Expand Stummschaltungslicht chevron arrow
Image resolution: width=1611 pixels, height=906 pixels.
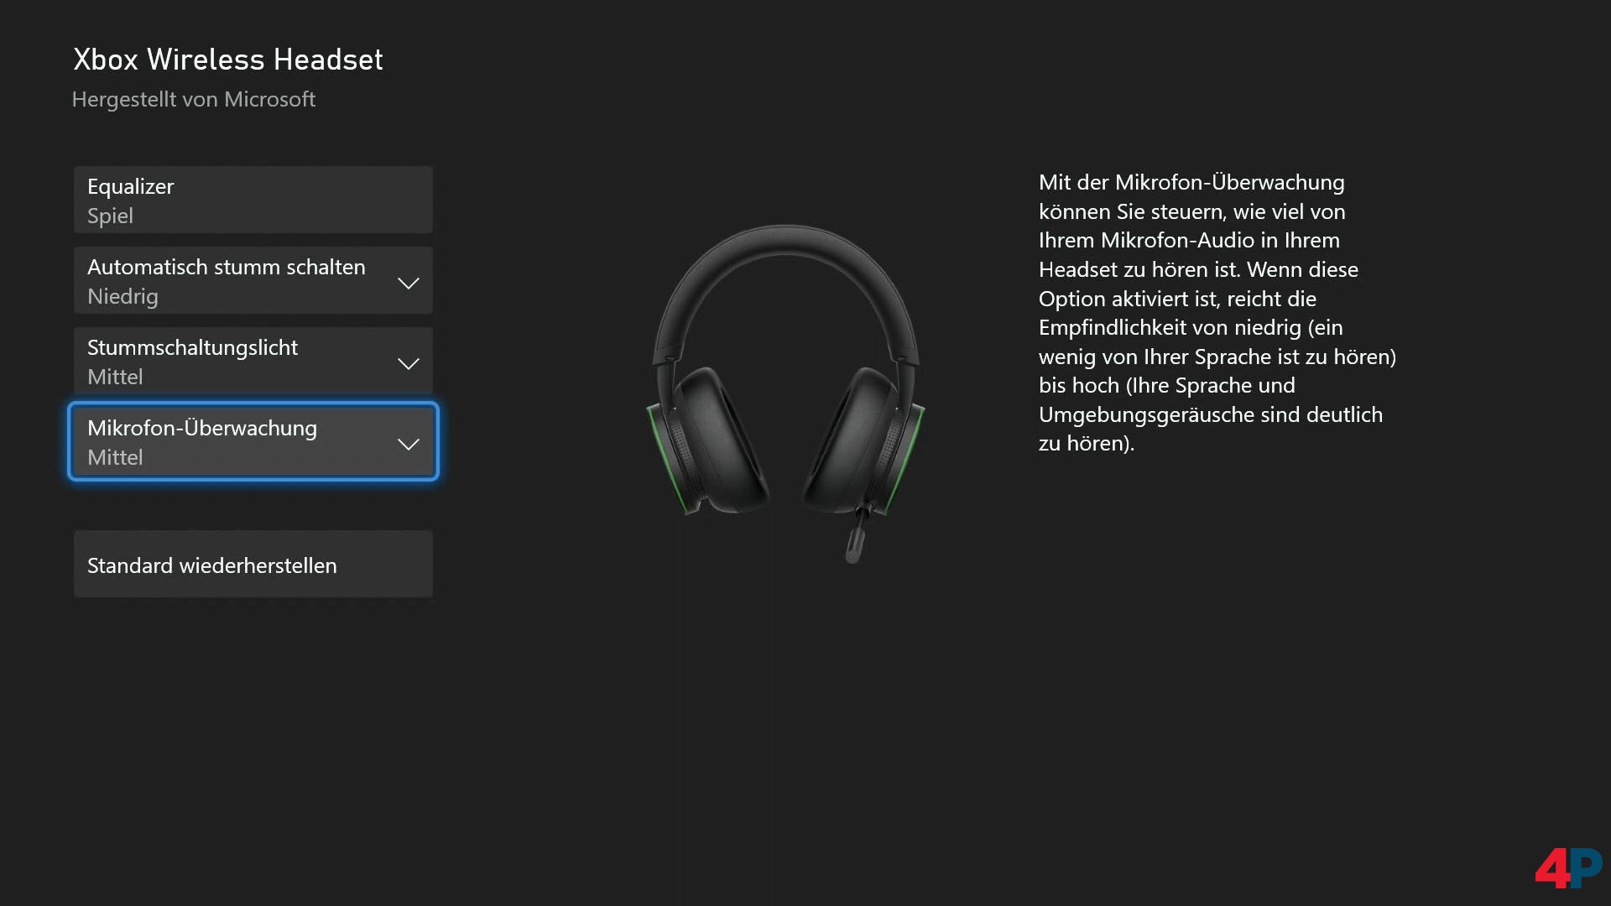(408, 363)
